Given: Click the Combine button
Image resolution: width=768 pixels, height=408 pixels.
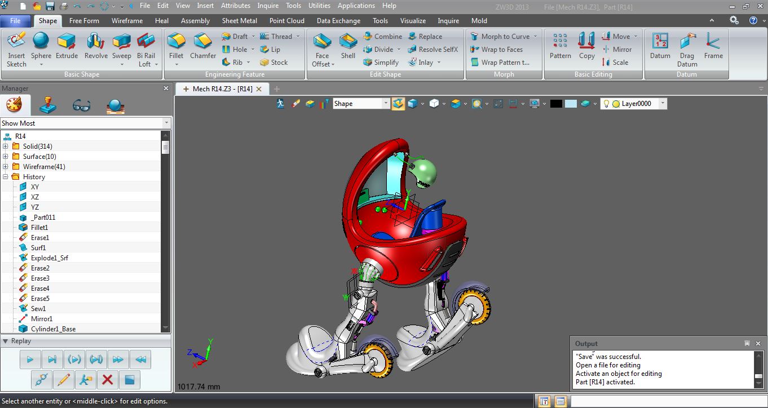Looking at the screenshot, I should [382, 36].
